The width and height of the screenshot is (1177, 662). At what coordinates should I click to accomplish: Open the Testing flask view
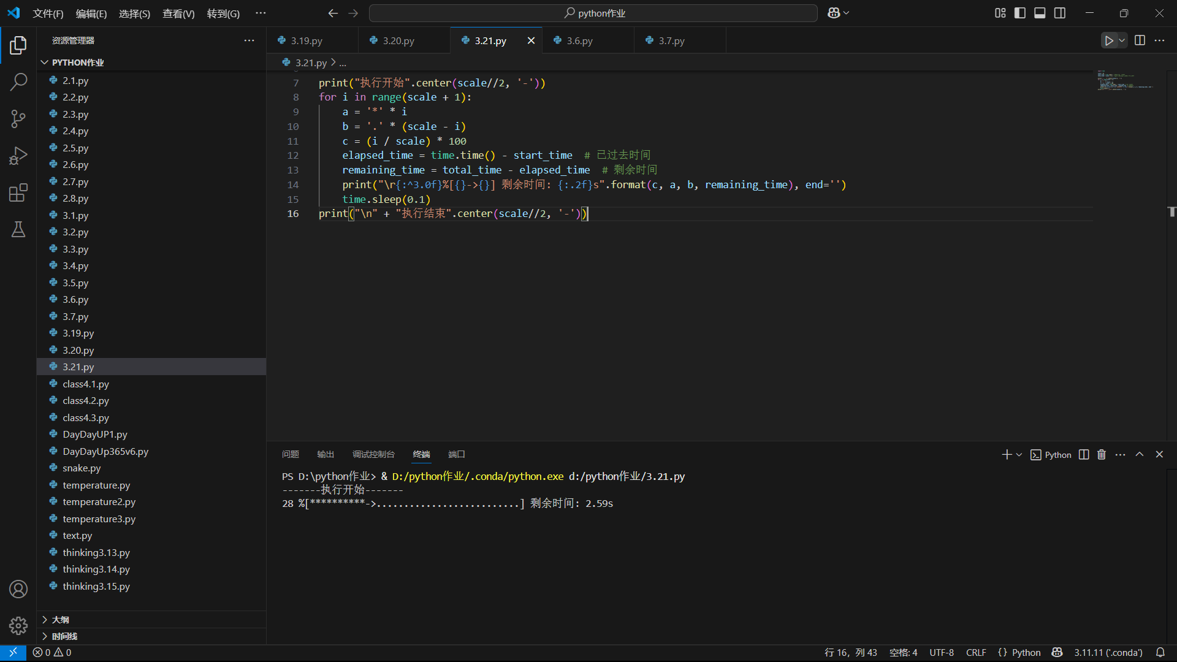tap(18, 229)
